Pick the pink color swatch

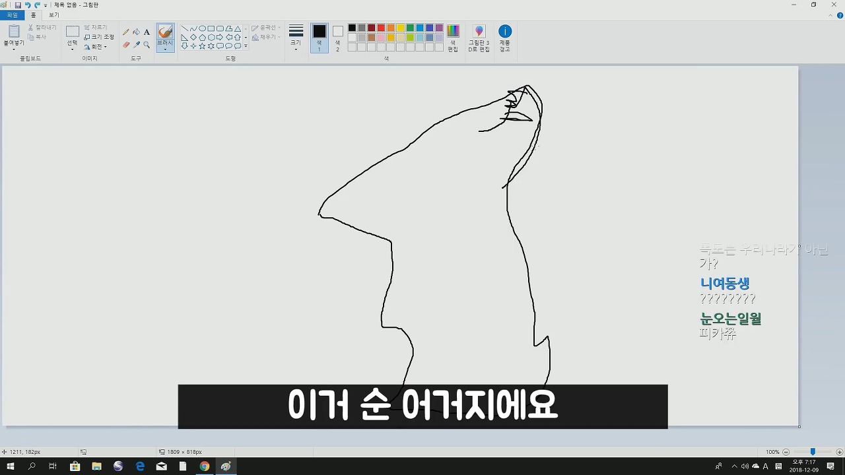pyautogui.click(x=381, y=38)
